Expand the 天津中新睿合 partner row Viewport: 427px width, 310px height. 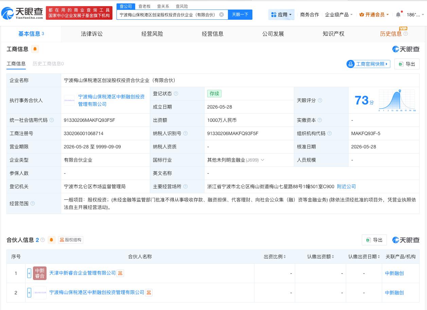pos(29,273)
